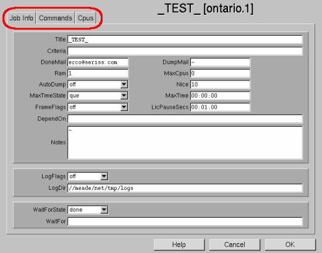Open the Commands tab
The image size is (322, 253).
55,18
